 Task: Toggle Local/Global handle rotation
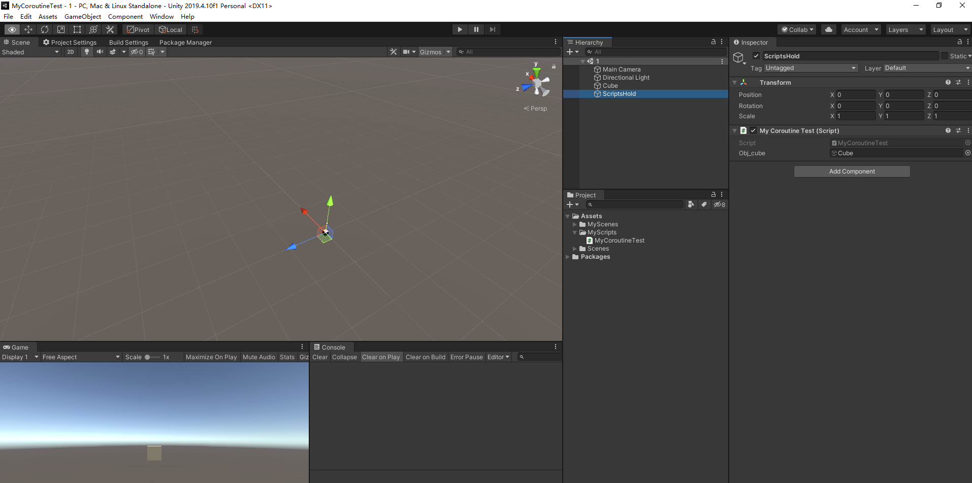pyautogui.click(x=171, y=29)
